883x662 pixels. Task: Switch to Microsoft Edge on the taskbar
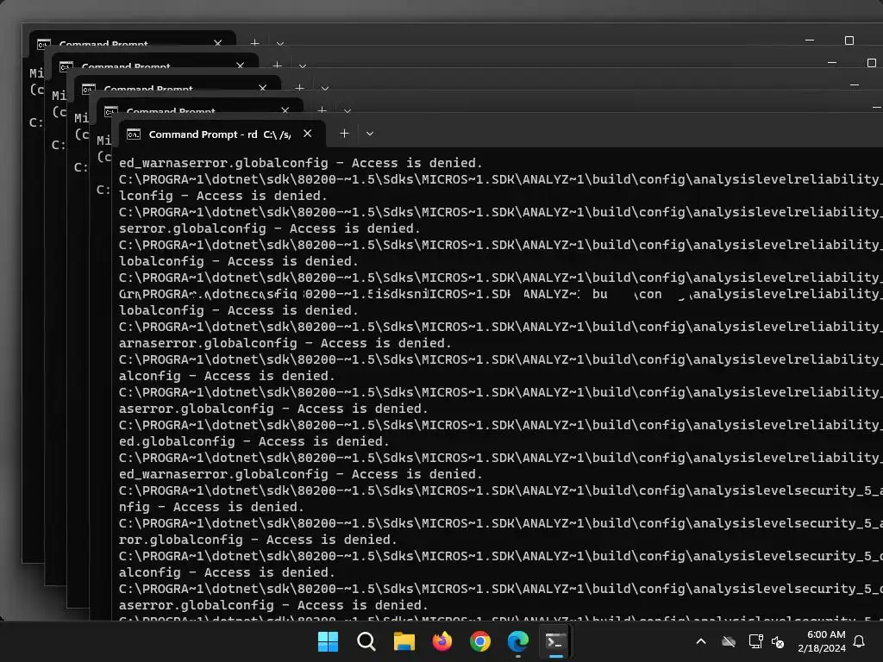(x=518, y=641)
